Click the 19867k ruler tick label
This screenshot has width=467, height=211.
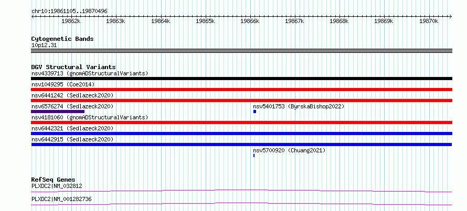coord(295,21)
